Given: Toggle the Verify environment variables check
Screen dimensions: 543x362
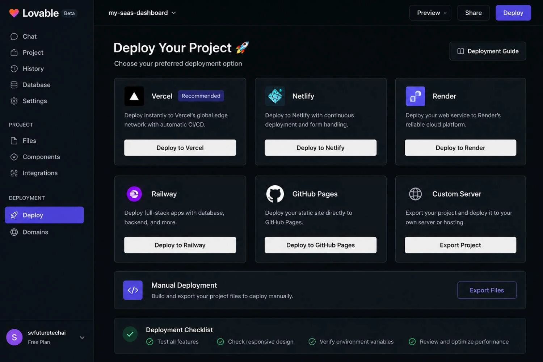Looking at the screenshot, I should [x=312, y=342].
